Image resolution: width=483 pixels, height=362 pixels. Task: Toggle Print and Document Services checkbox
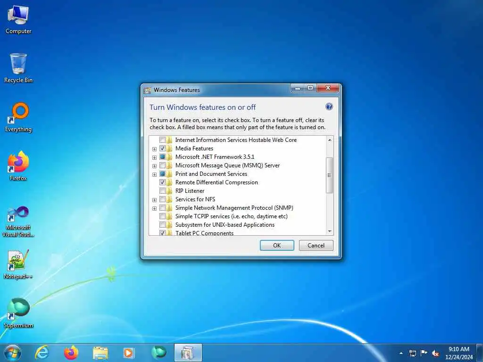[x=162, y=174]
